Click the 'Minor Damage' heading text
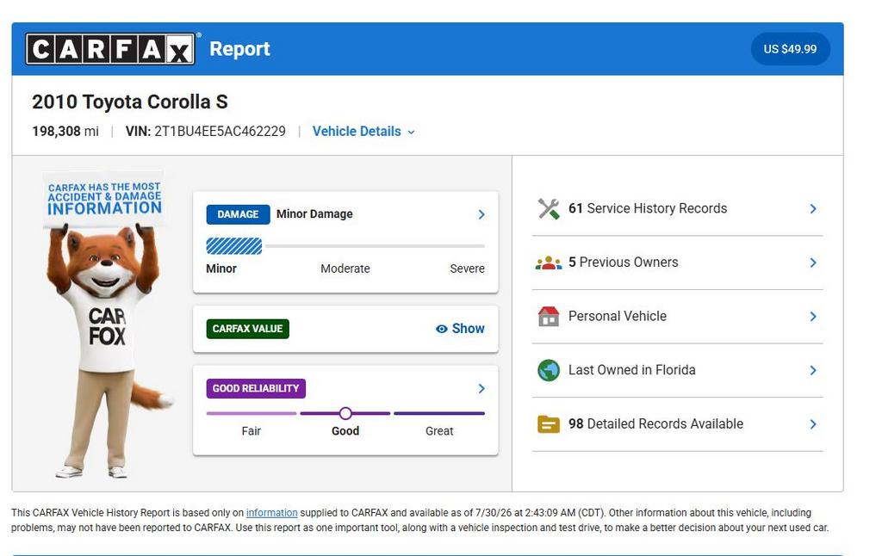 coord(314,214)
